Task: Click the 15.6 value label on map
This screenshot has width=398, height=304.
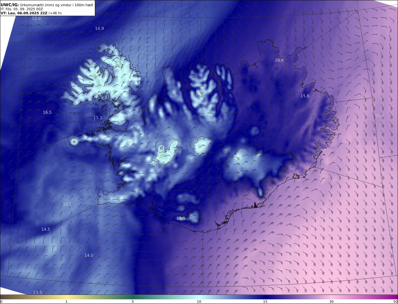Action: [x=305, y=96]
